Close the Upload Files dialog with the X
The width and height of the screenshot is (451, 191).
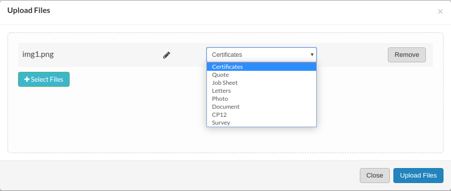coord(440,11)
